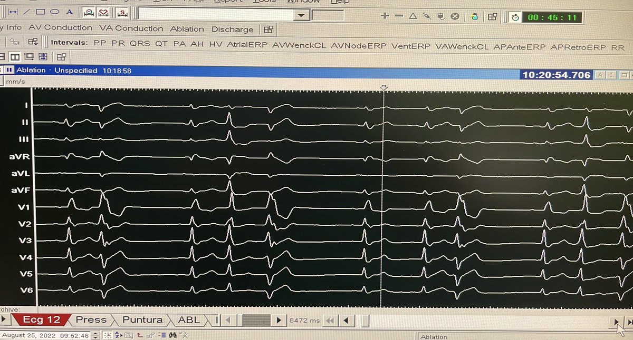Select the line drawing tool
The image size is (633, 340).
click(x=27, y=12)
